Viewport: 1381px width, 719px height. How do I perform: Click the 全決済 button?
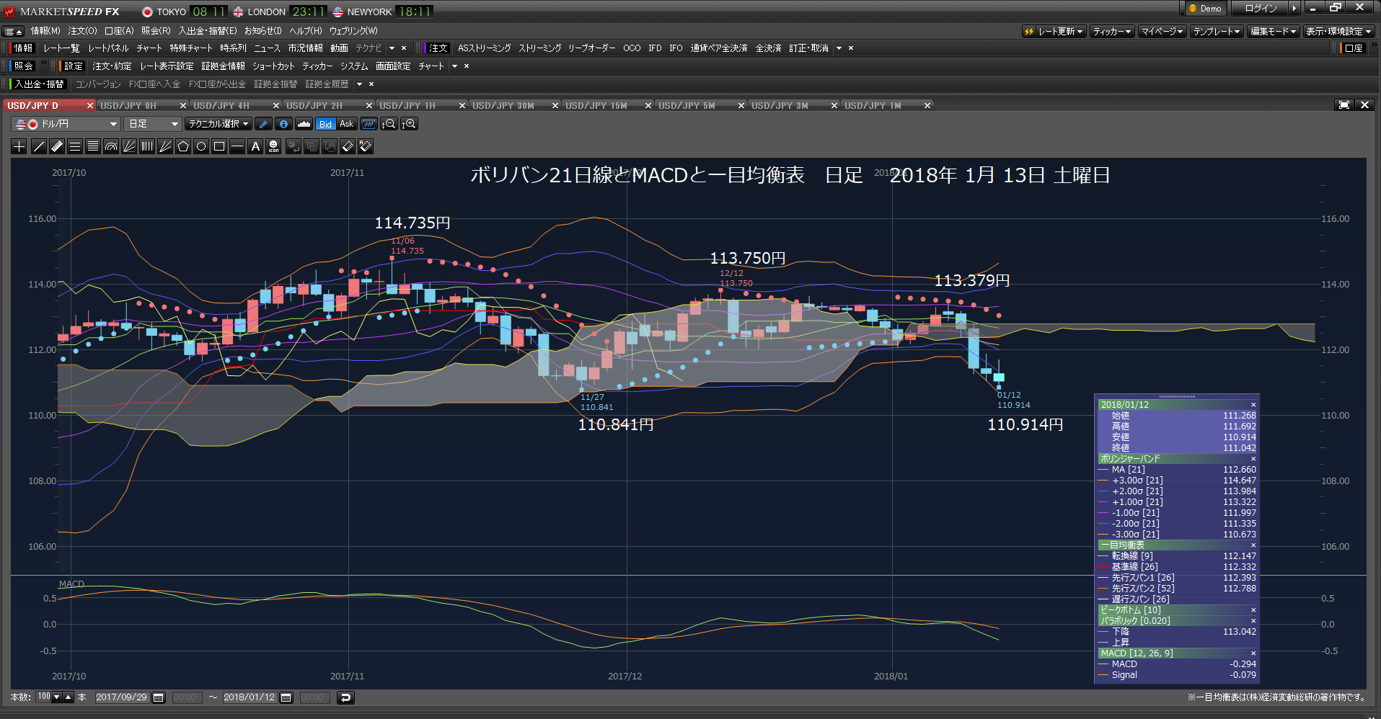tap(769, 48)
